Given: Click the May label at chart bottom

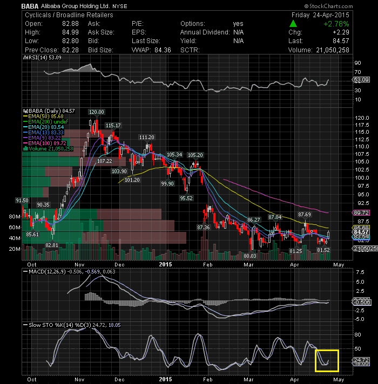Looking at the screenshot, I should click(x=339, y=380).
